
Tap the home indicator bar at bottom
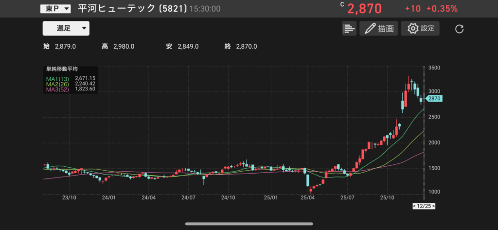pyautogui.click(x=249, y=224)
